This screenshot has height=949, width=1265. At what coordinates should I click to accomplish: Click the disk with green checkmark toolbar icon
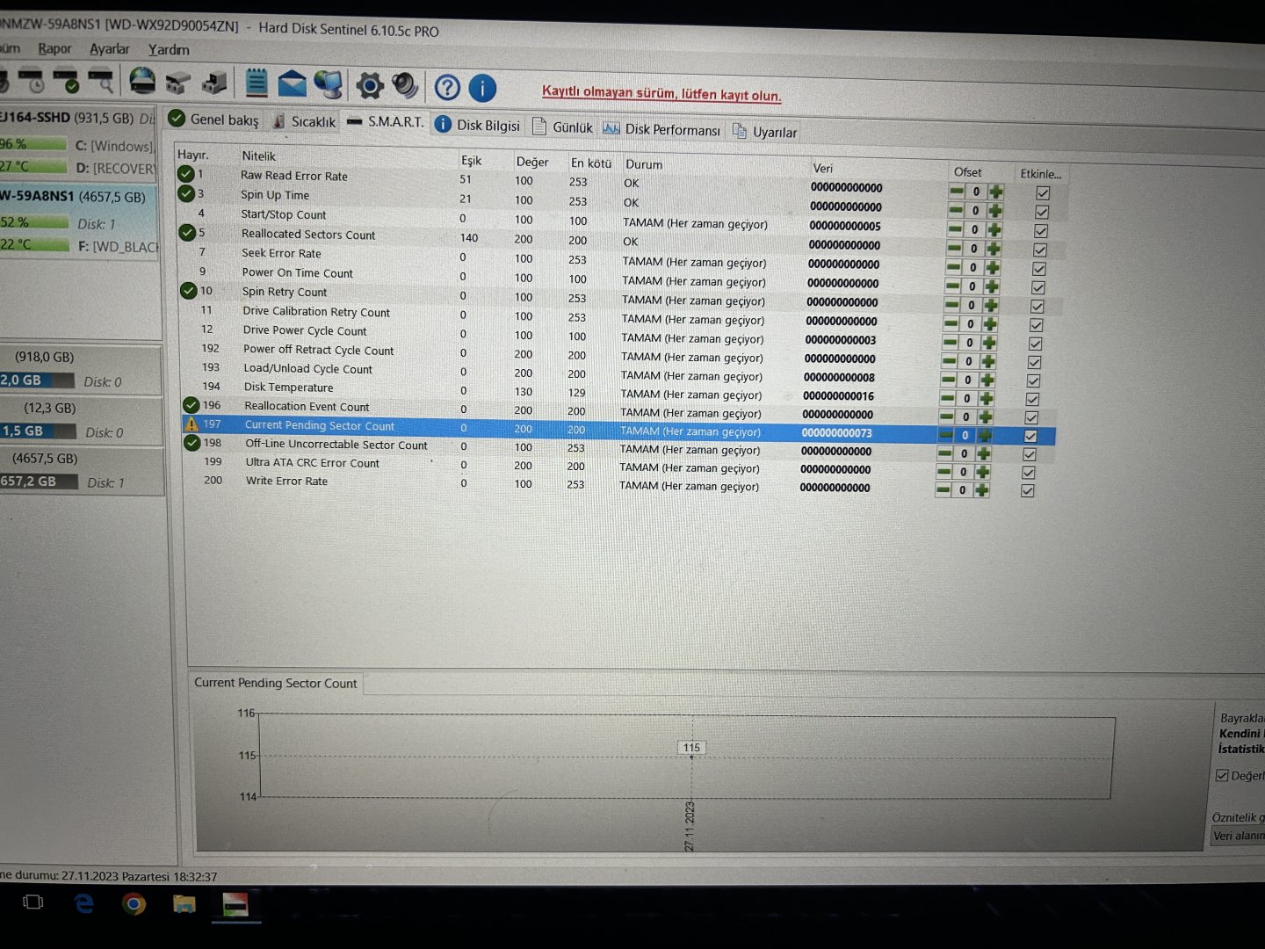(66, 80)
